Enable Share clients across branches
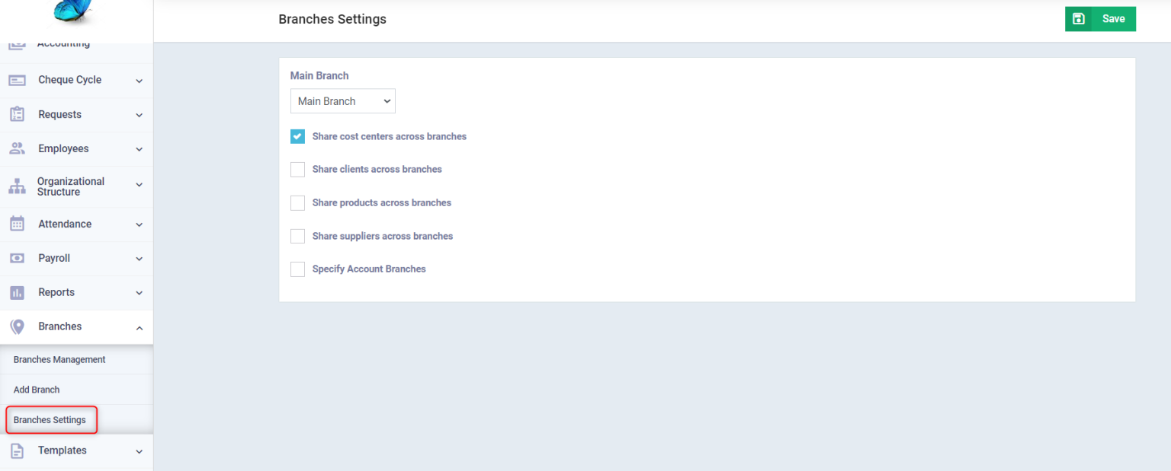This screenshot has height=471, width=1171. (x=297, y=170)
